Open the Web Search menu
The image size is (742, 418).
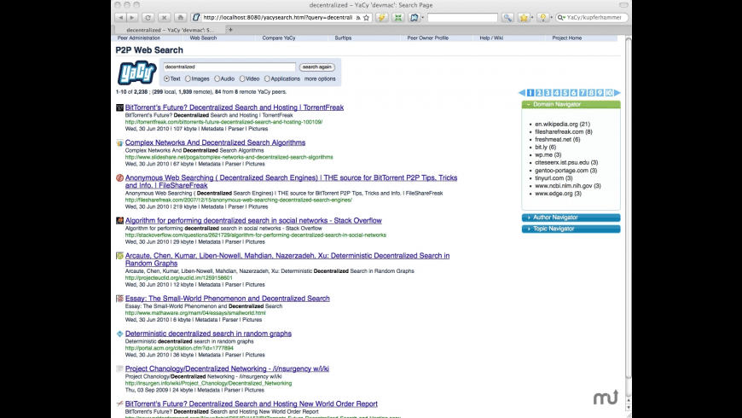203,38
